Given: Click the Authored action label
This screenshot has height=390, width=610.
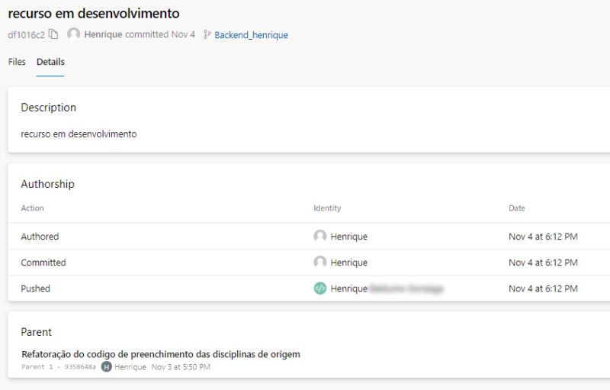Looking at the screenshot, I should pos(40,237).
